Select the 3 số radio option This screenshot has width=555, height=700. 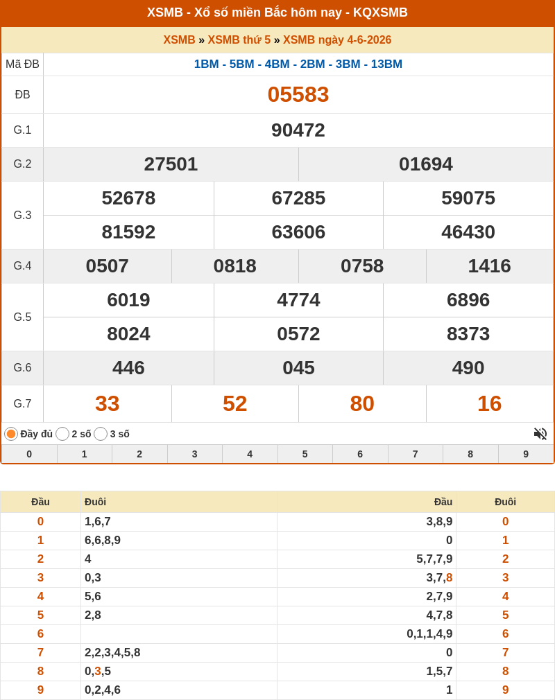101,434
